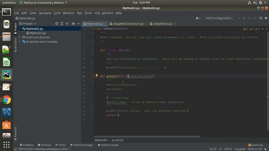Open the Terminal tool window
269x151 pixels.
point(45,145)
